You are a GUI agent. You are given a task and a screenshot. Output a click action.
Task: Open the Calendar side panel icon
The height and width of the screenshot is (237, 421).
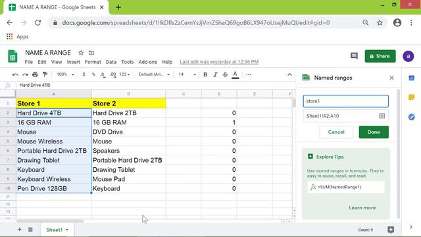(411, 78)
